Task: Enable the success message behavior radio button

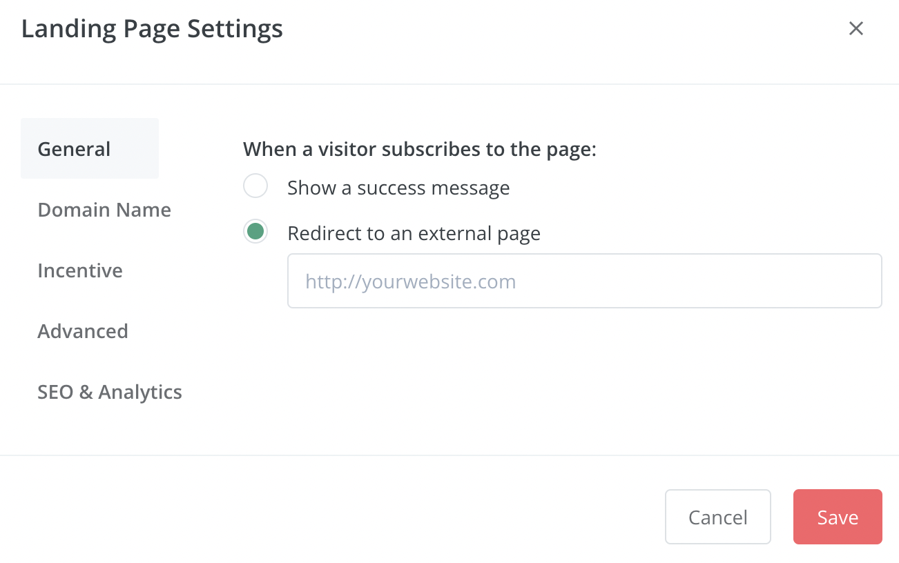Action: [255, 186]
